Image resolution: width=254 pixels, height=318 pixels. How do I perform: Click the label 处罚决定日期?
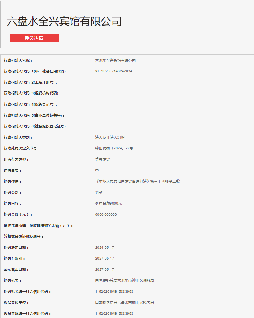click(16, 248)
